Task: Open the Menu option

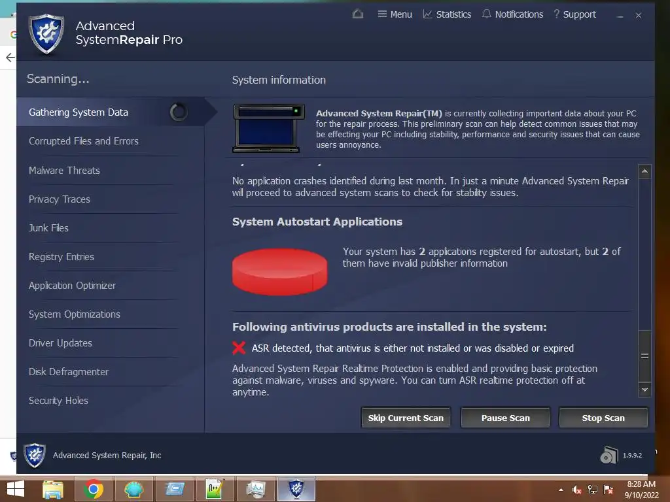Action: click(395, 14)
